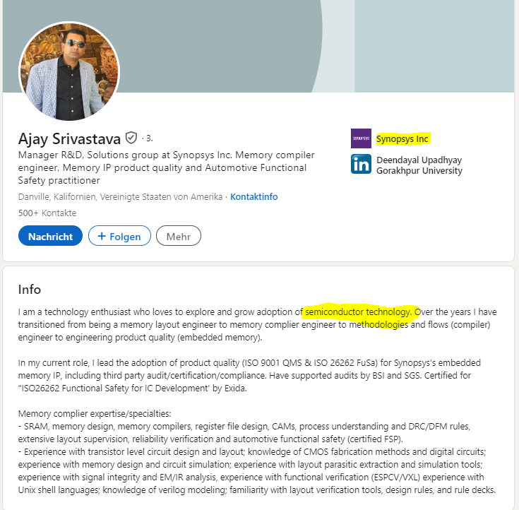
Task: Open Ajay Srivastava's profile photo
Action: pyautogui.click(x=69, y=71)
